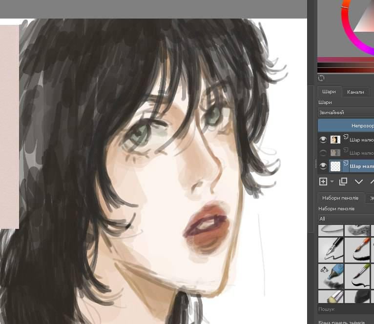The image size is (374, 324).
Task: Click inherit-alpha icon on hidden layer
Action: (346, 150)
